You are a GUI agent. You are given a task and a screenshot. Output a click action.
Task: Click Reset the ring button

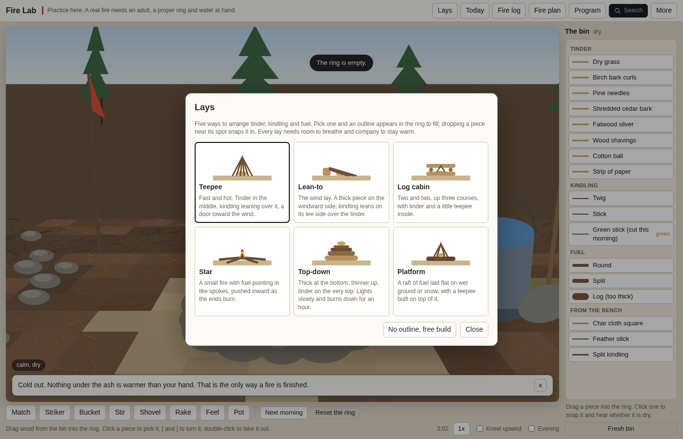pyautogui.click(x=335, y=413)
